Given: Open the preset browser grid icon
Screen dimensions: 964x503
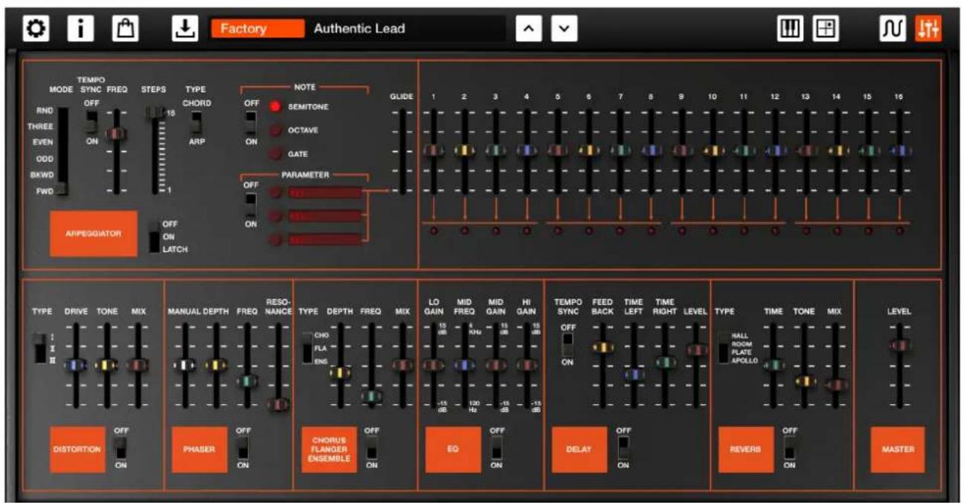Looking at the screenshot, I should pyautogui.click(x=826, y=29).
